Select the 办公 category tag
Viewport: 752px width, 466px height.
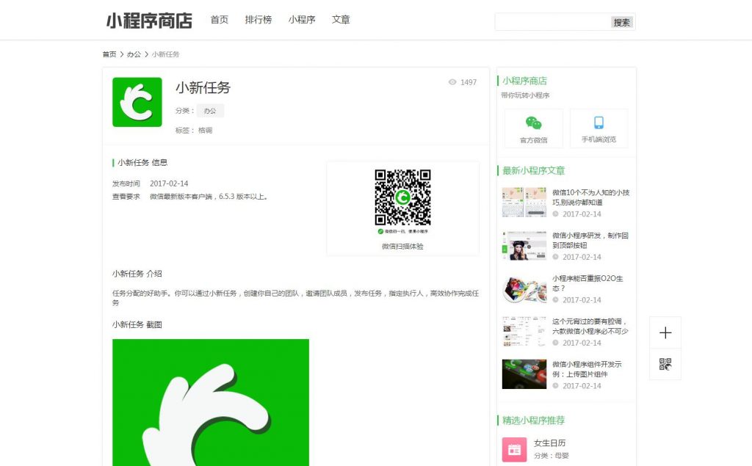[x=210, y=111]
